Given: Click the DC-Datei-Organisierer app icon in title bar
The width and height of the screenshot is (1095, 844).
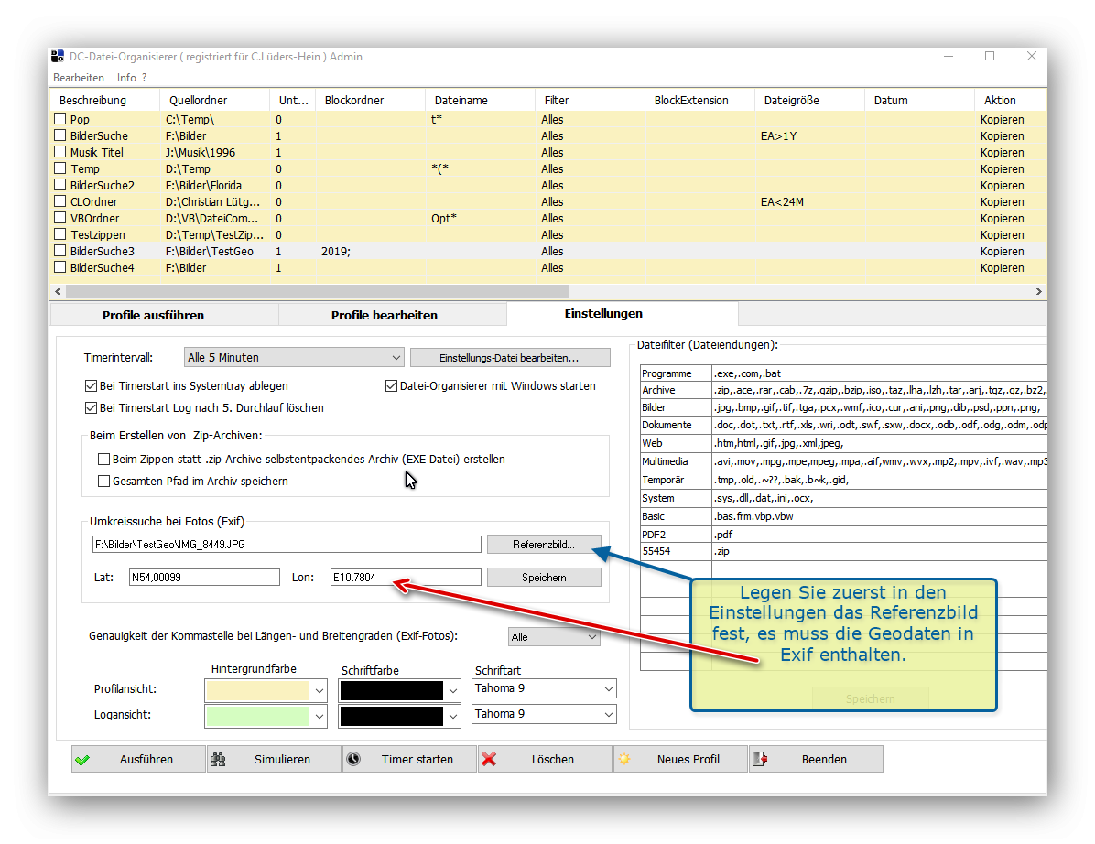Looking at the screenshot, I should click(x=57, y=57).
